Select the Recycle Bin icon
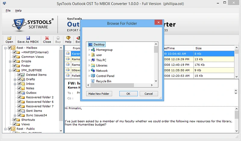 coord(93,81)
